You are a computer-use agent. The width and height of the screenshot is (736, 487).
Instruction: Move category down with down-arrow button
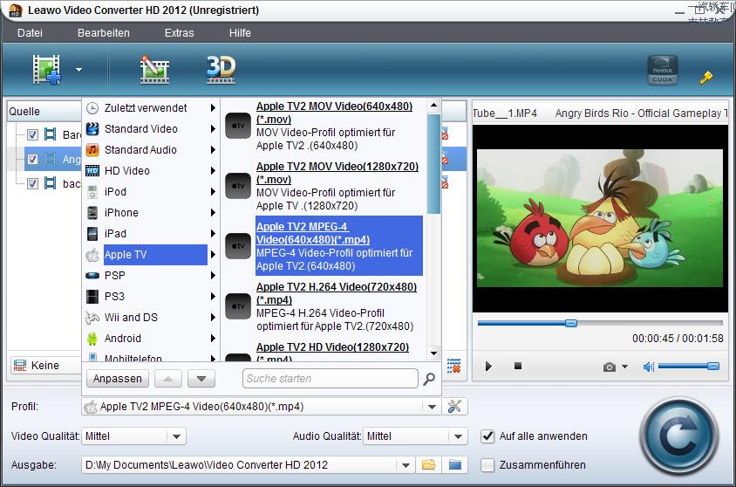pos(201,379)
